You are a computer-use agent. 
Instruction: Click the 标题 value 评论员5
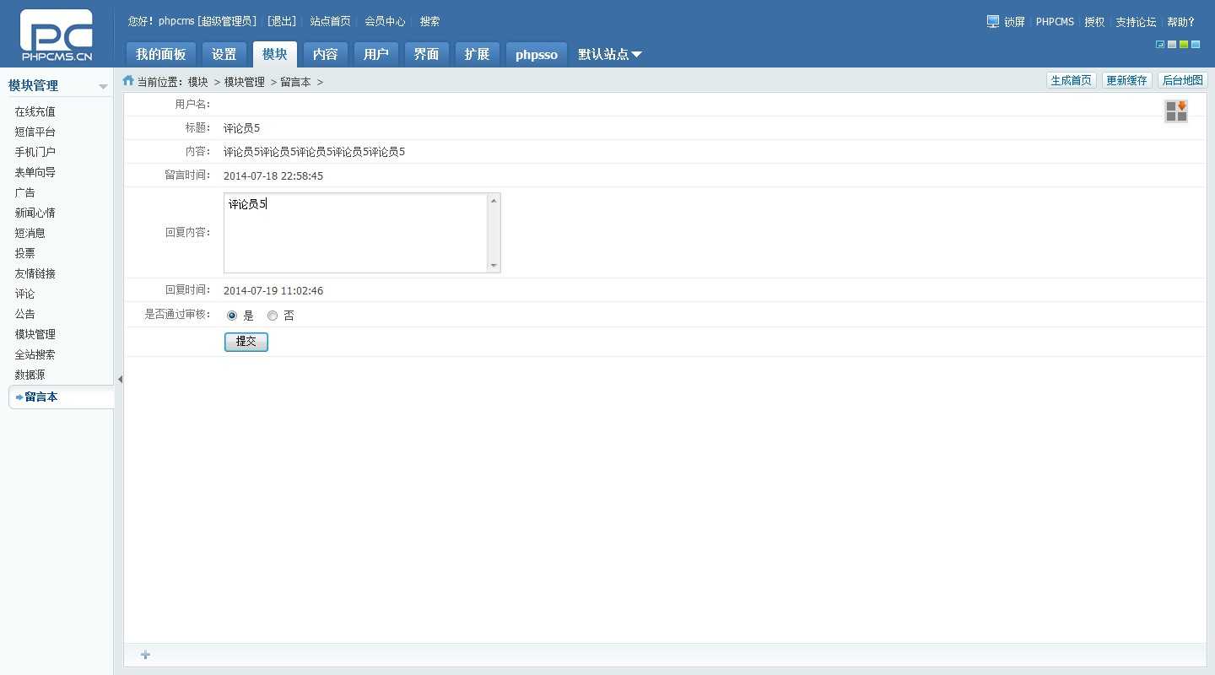coord(242,128)
